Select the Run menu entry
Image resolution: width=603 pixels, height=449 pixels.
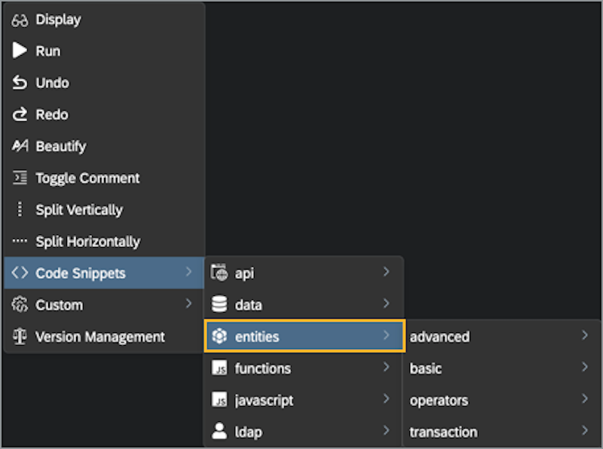[104, 50]
